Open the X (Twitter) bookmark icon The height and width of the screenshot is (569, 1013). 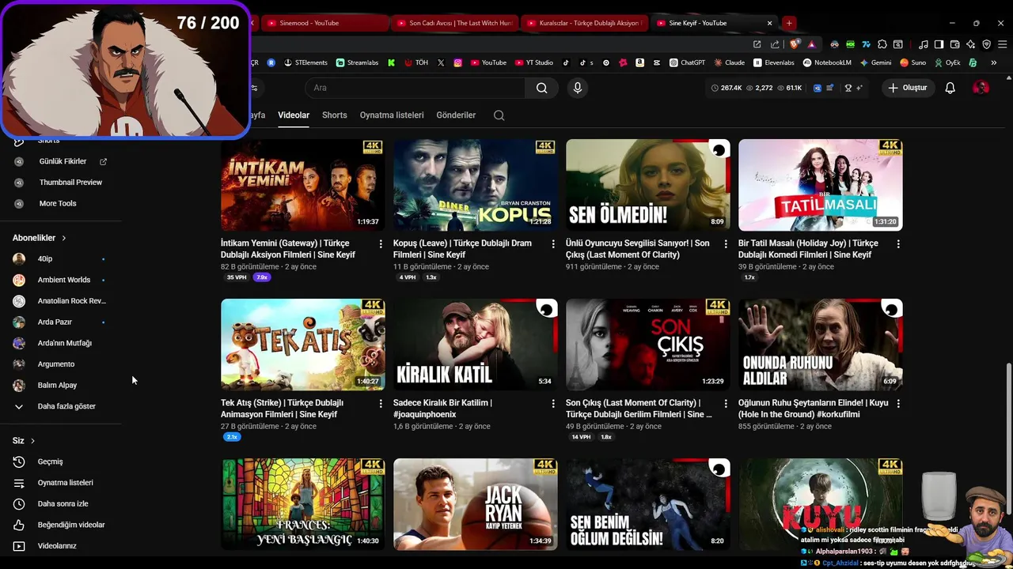[441, 62]
